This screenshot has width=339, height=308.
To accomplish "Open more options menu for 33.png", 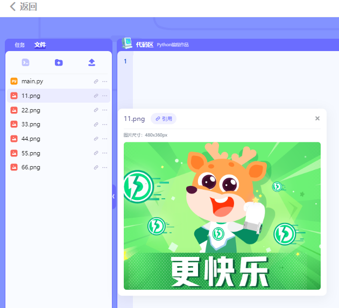I will pos(104,125).
